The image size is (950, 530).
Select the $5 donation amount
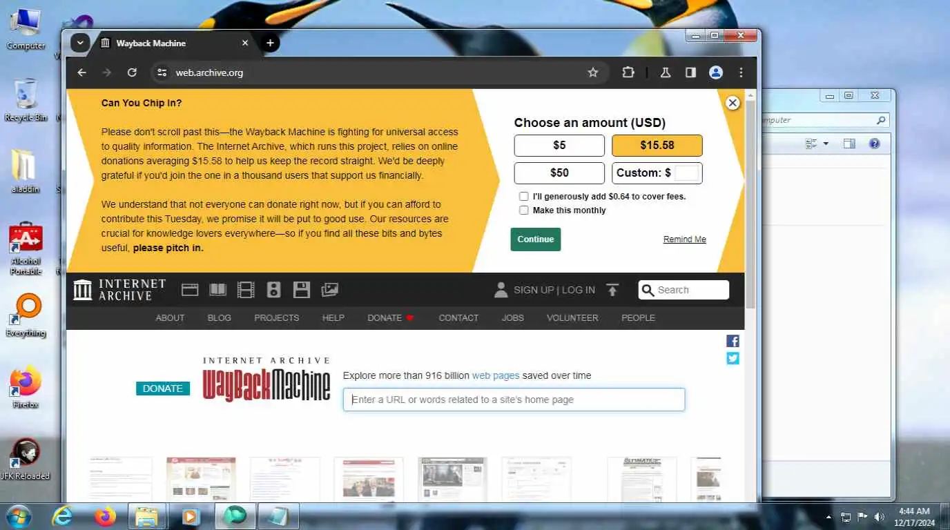point(559,146)
